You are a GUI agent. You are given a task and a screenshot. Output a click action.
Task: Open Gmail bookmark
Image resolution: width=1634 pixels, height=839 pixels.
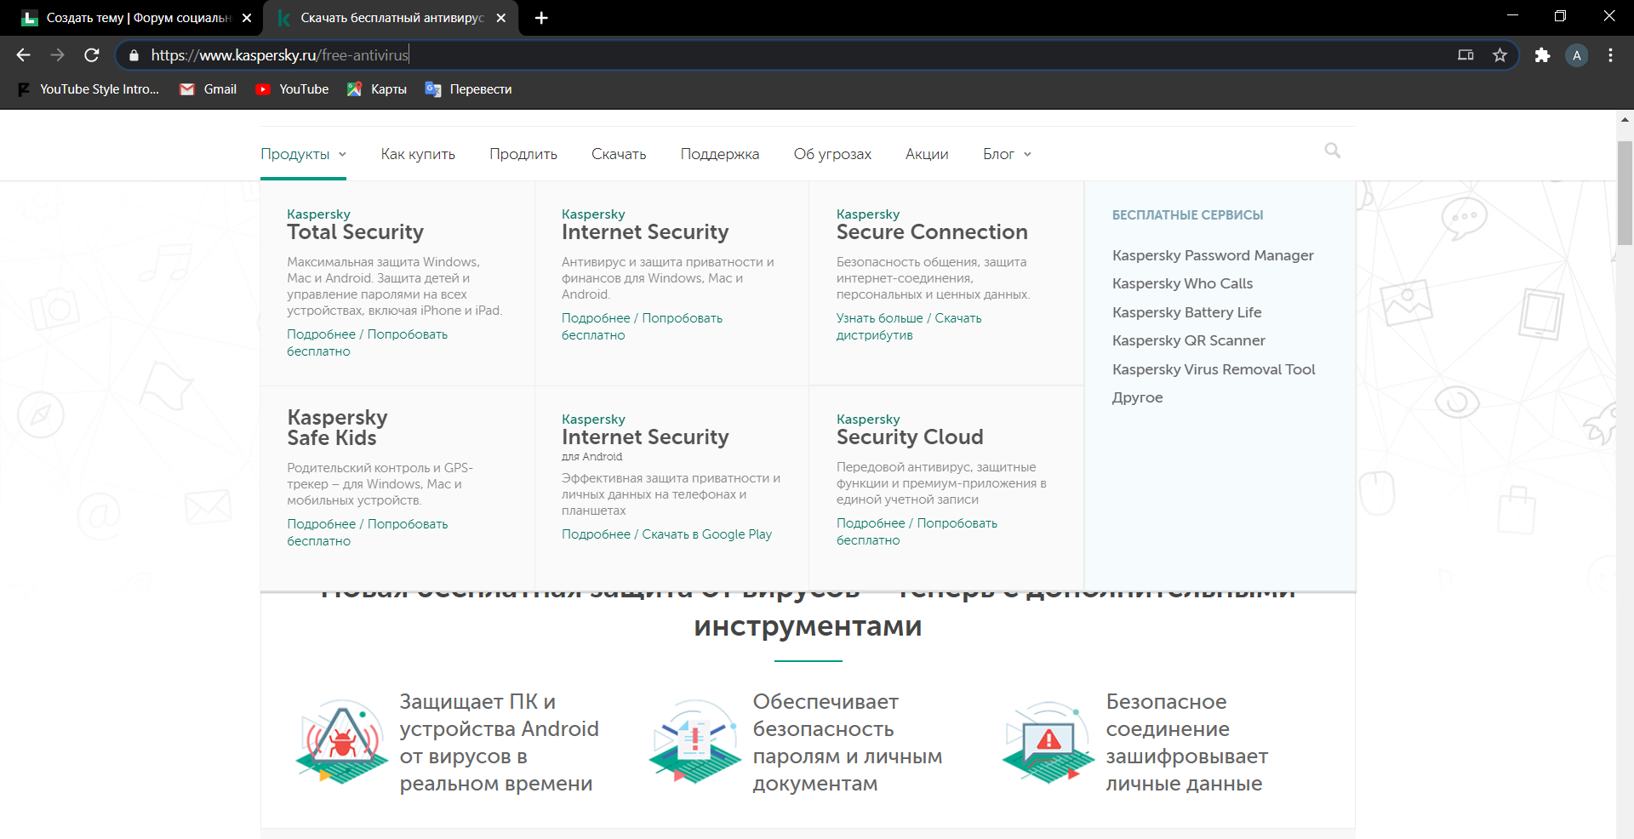point(209,89)
